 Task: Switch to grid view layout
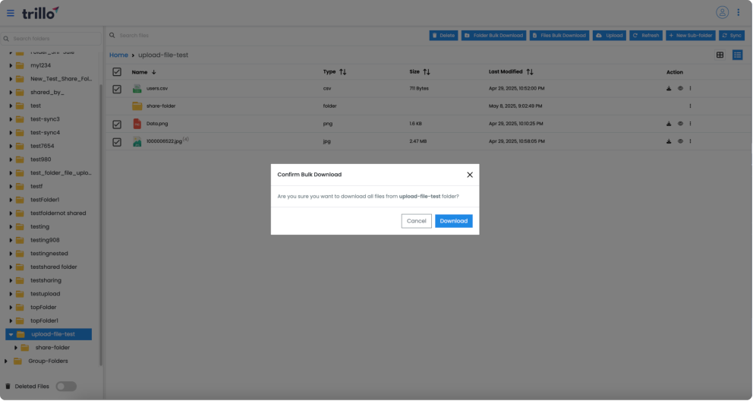(720, 55)
